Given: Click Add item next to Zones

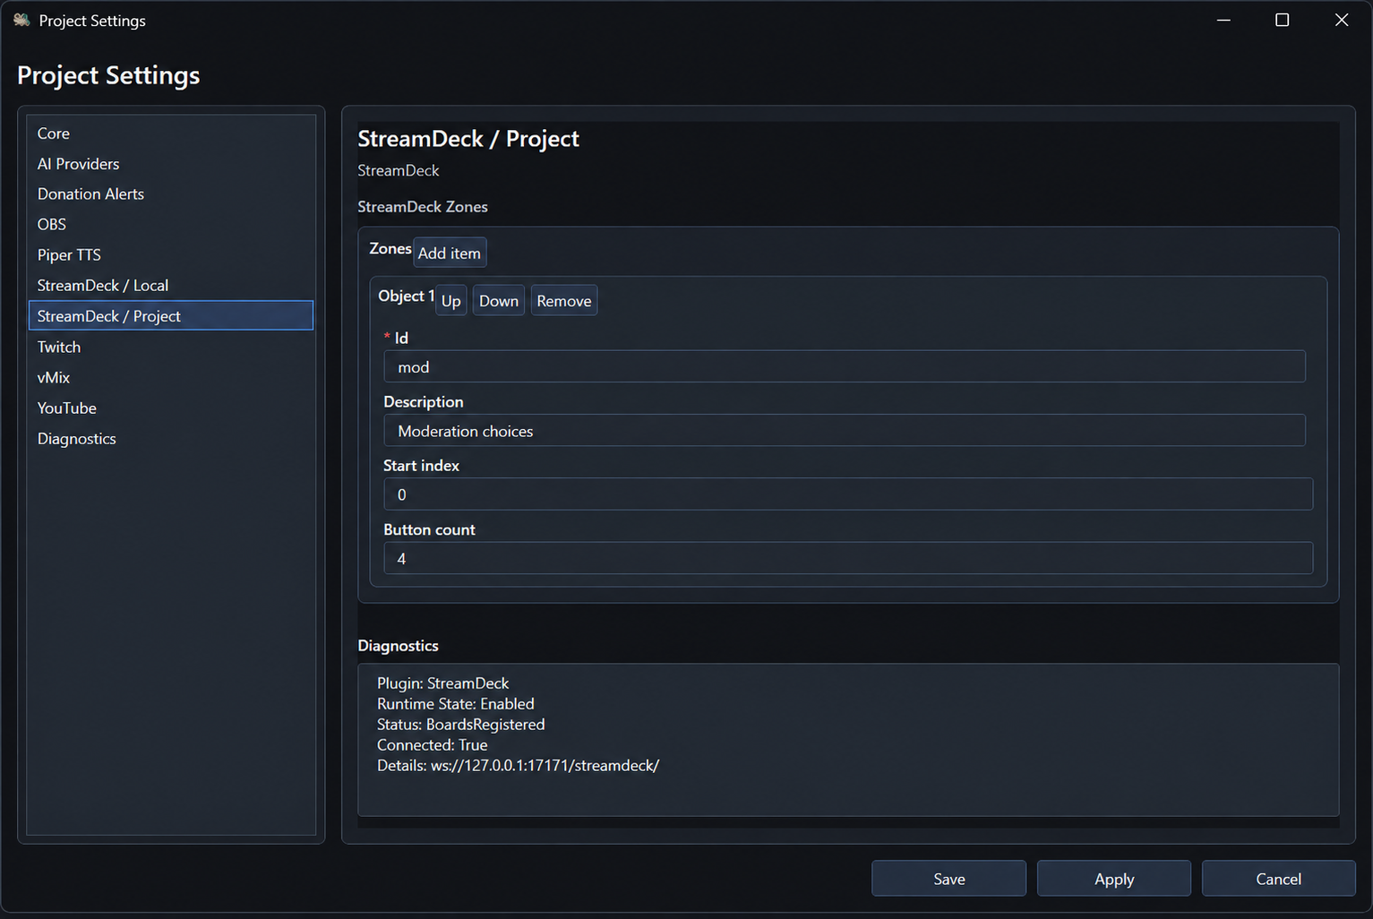Looking at the screenshot, I should point(450,253).
